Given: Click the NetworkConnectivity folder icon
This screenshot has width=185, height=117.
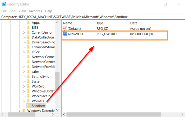Looking at the screenshot, I should [28, 62].
